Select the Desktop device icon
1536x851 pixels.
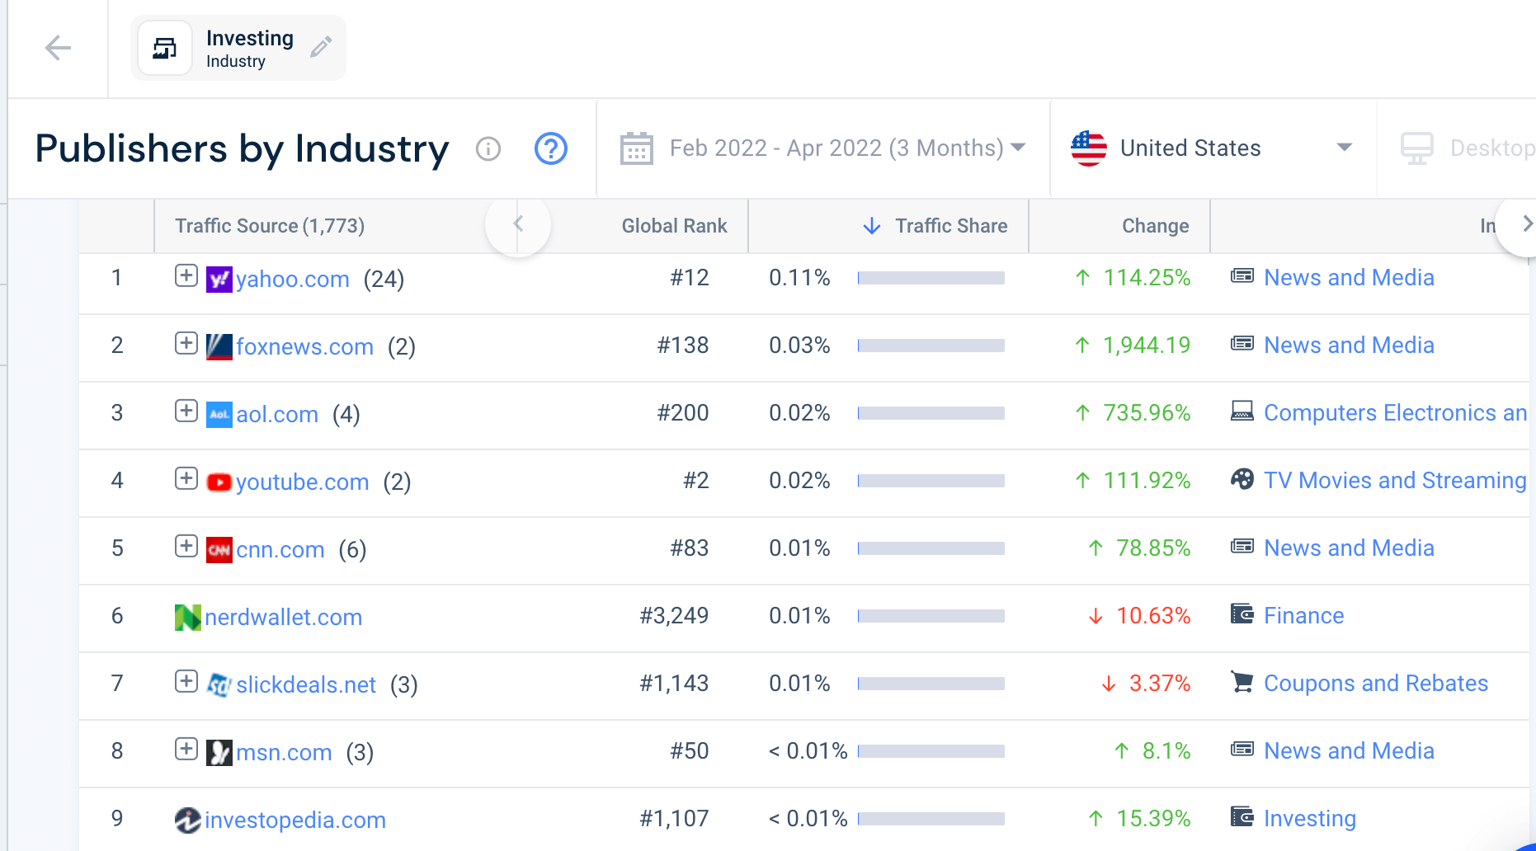1417,148
